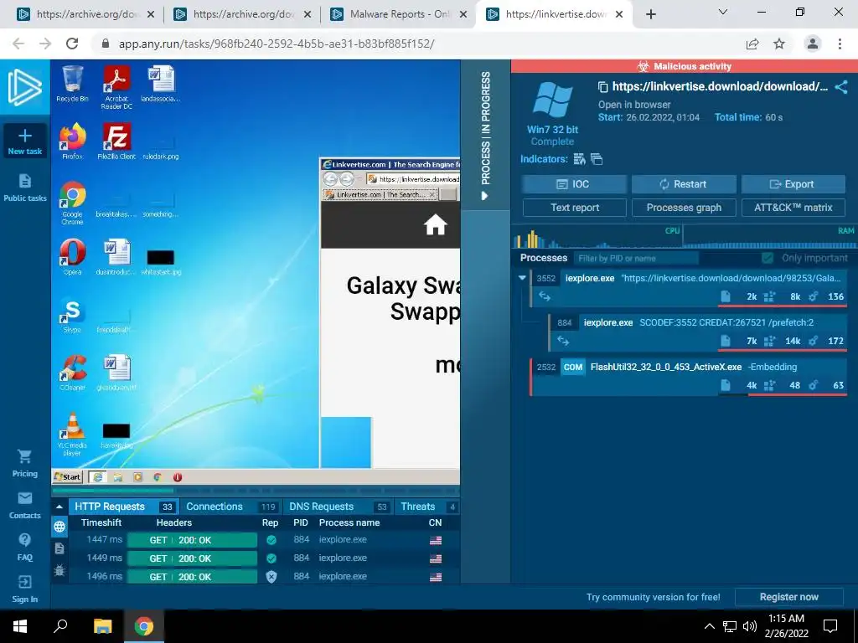Open Google Chrome shortcut in the sandbox desktop
858x643 pixels.
pos(72,203)
